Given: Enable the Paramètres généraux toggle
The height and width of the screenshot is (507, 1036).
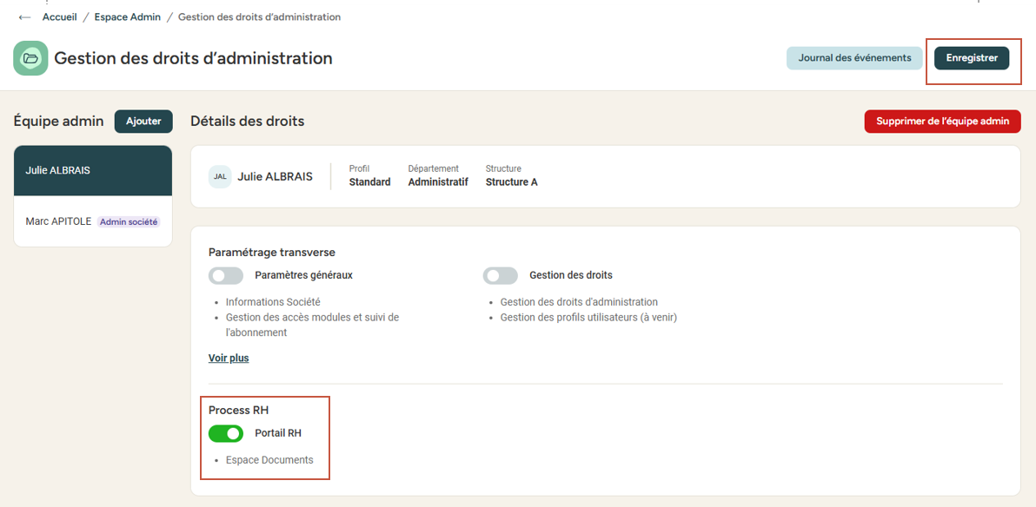Looking at the screenshot, I should click(226, 275).
